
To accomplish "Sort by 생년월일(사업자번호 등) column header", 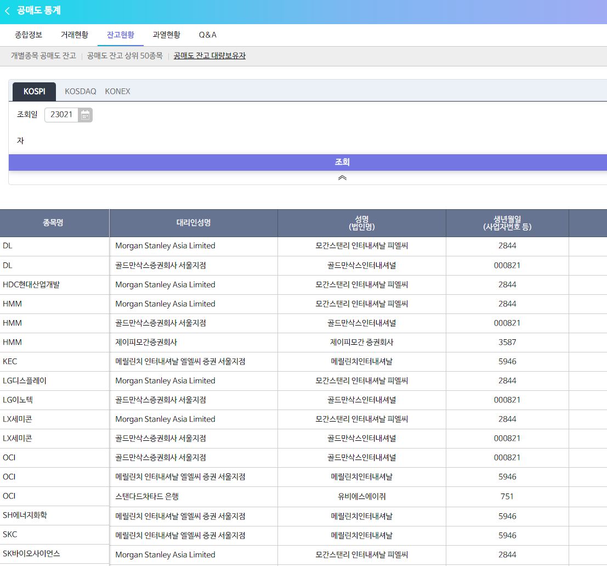I will (507, 223).
